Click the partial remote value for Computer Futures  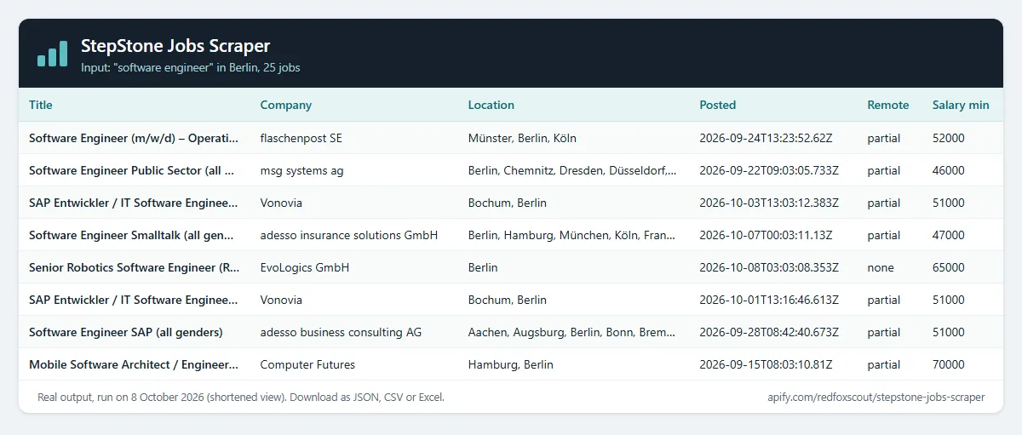pos(884,364)
